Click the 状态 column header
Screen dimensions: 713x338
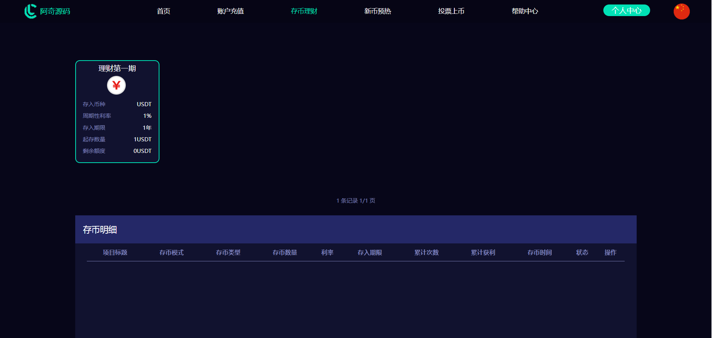[x=582, y=253]
